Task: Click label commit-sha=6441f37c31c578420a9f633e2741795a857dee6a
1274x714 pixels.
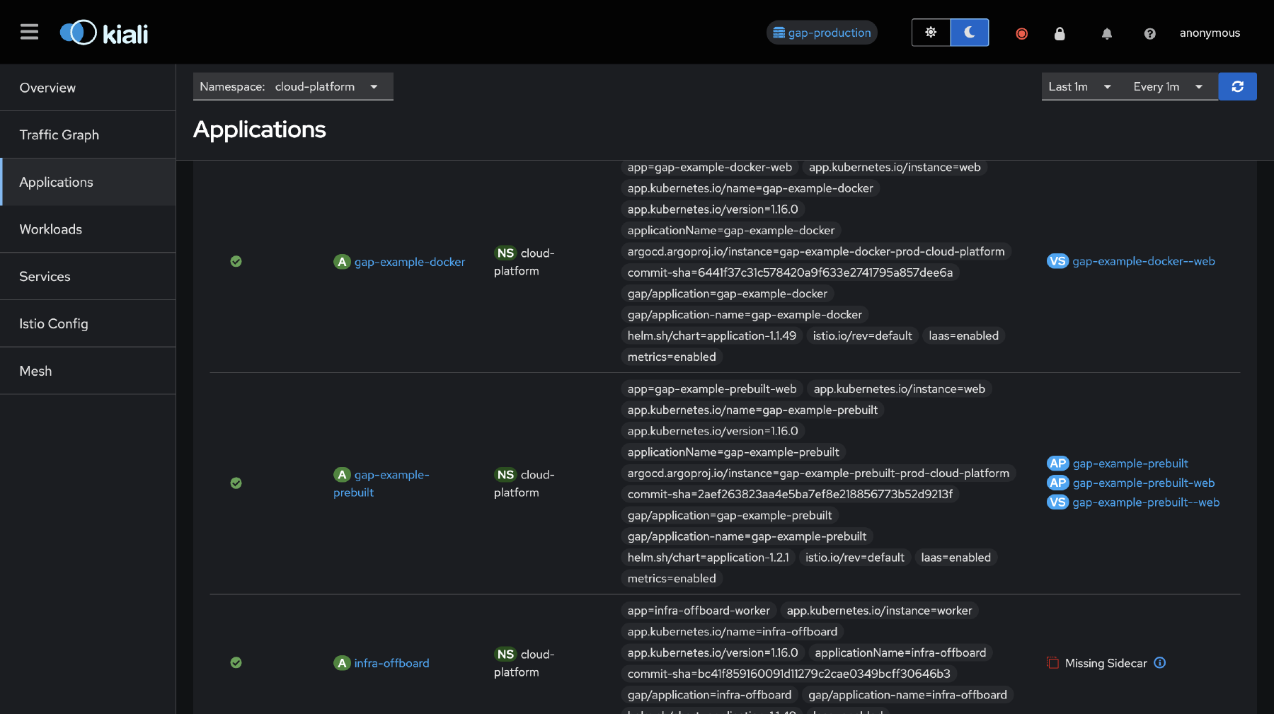Action: 790,272
